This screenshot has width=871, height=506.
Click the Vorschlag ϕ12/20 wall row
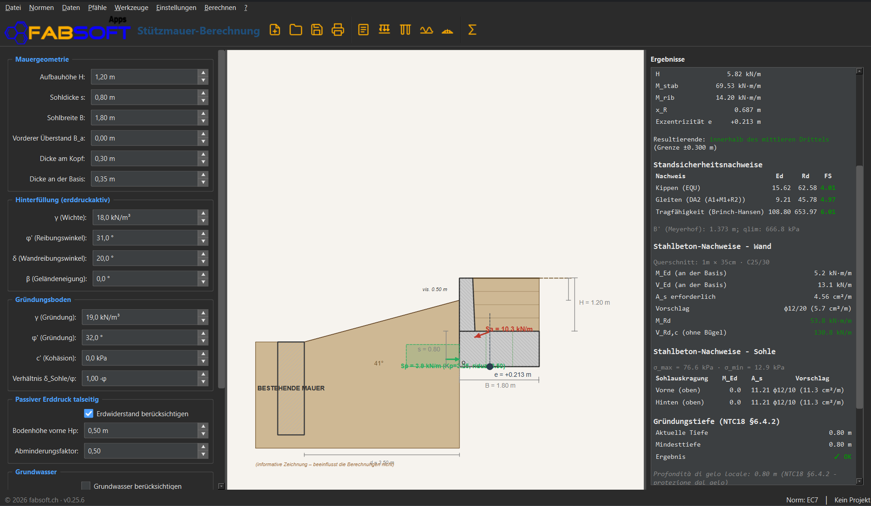point(753,308)
